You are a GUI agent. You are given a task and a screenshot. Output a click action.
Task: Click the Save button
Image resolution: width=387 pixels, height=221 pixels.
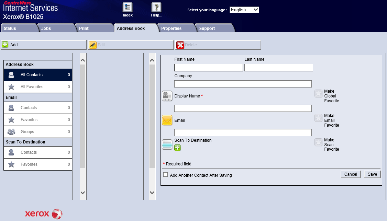(372, 174)
